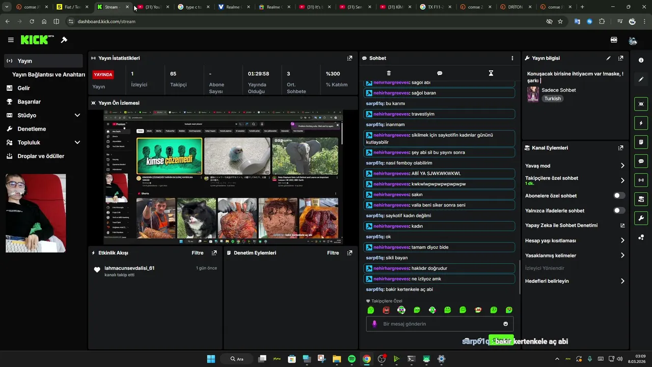The image size is (652, 367).
Task: Click the Sadece Sohbet category
Action: click(559, 90)
